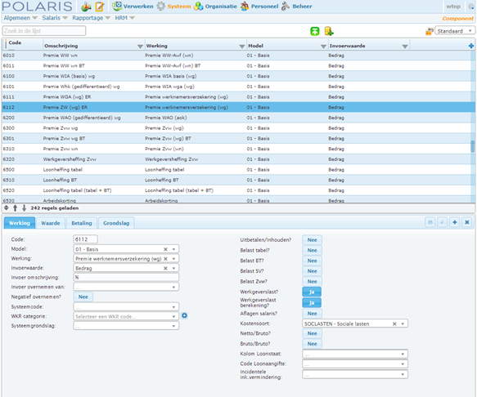Toggle Uitbetalen/Inhouden Nee switch
477x397 pixels.
(x=312, y=239)
